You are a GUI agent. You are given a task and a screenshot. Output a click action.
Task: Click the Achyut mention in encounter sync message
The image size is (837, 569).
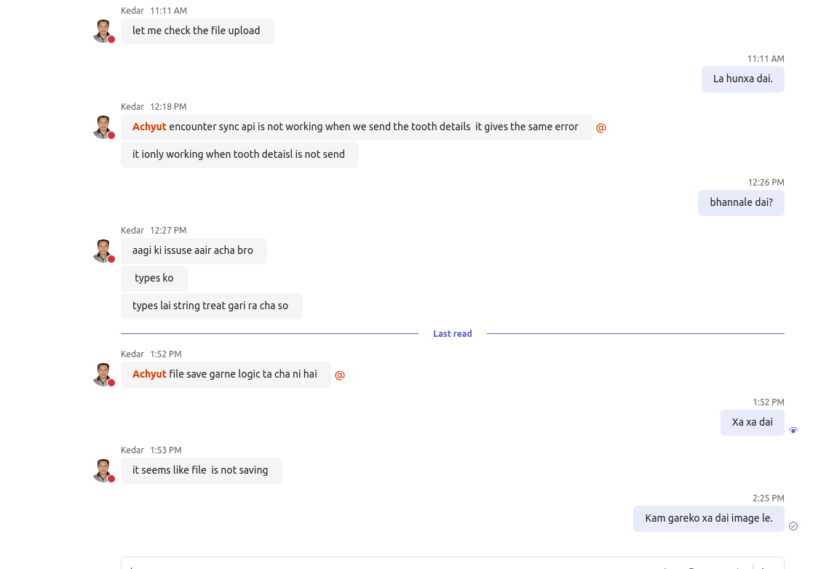pyautogui.click(x=149, y=127)
